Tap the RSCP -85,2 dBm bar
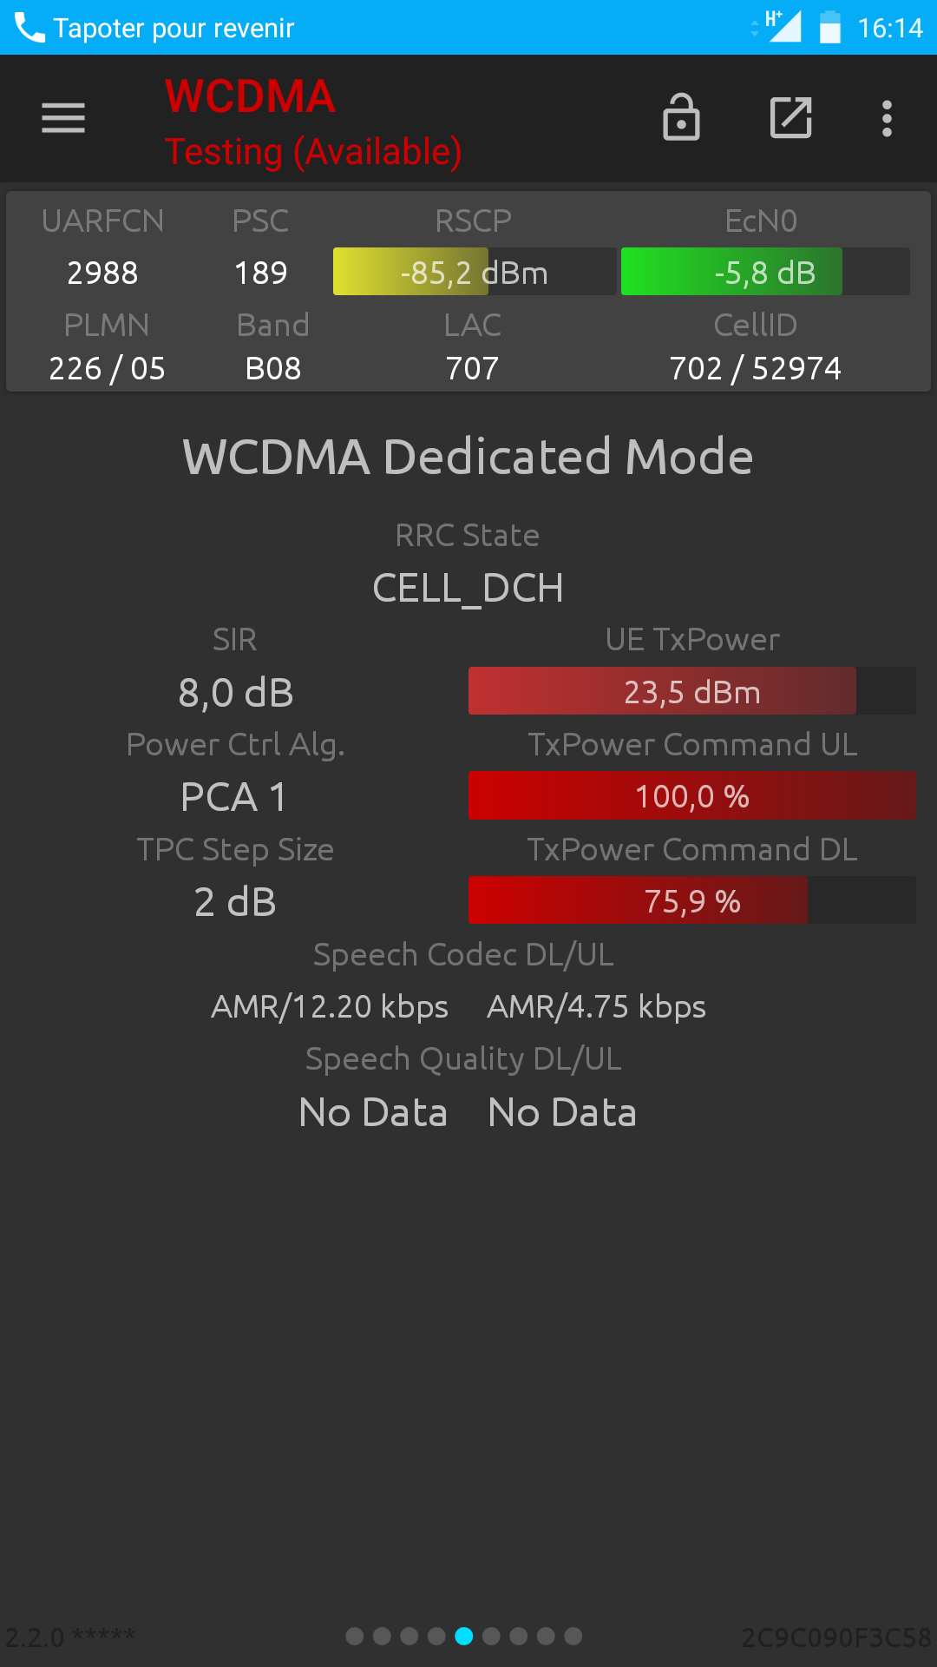This screenshot has width=937, height=1667. coord(475,272)
